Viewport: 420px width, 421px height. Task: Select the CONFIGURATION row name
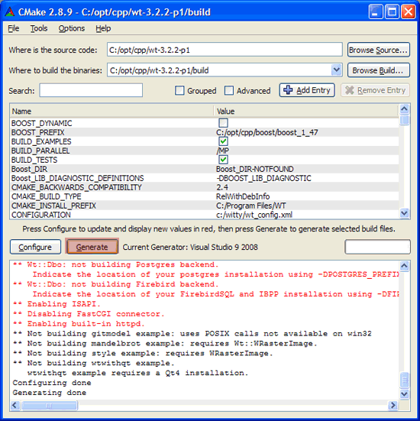coord(41,215)
